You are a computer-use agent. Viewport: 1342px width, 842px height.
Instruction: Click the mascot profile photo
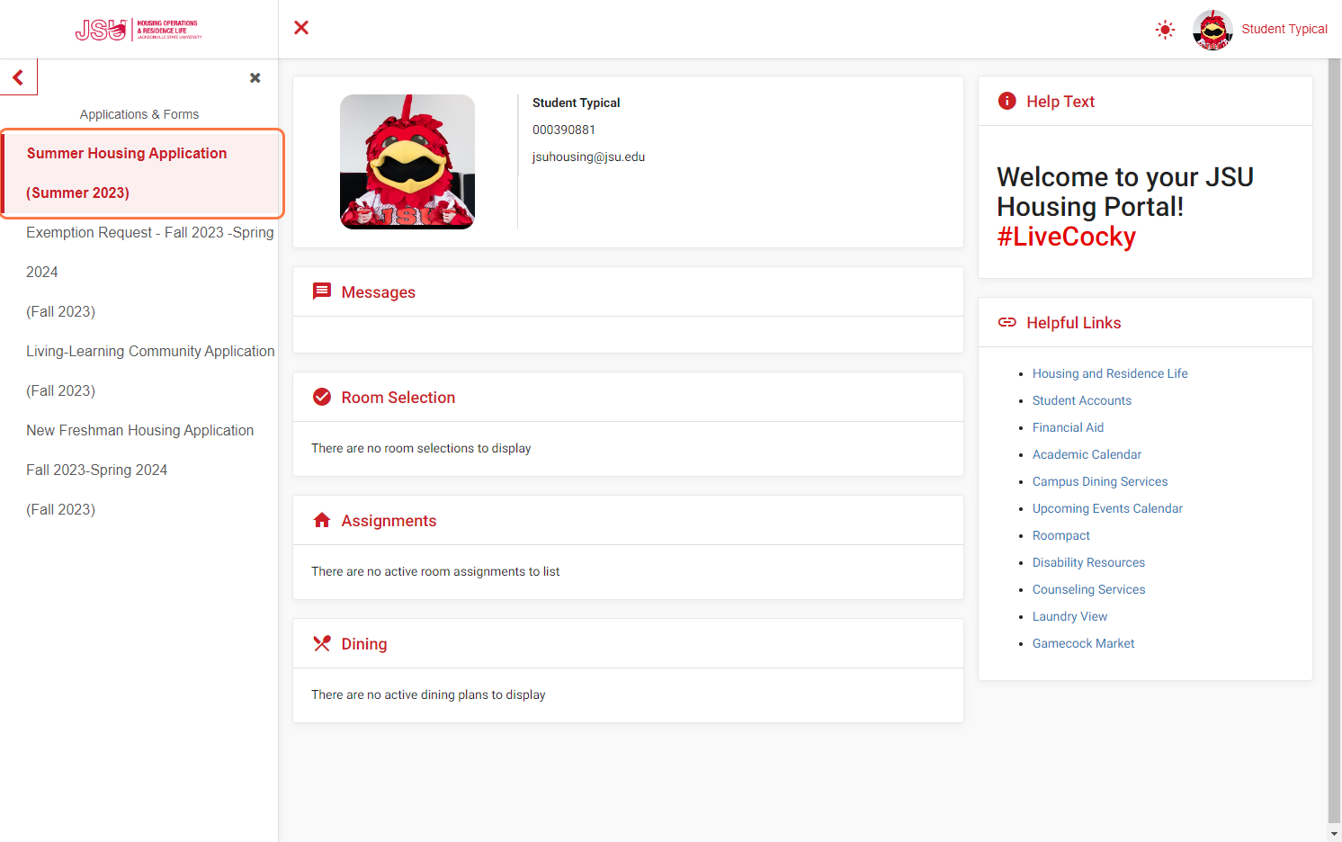pos(407,162)
